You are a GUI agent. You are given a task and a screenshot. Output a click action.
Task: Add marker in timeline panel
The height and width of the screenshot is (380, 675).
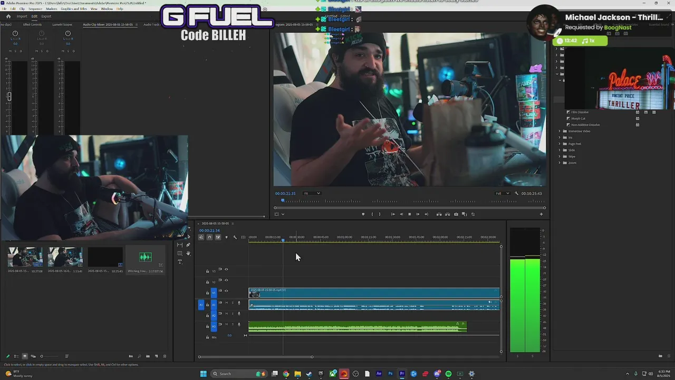[226, 237]
